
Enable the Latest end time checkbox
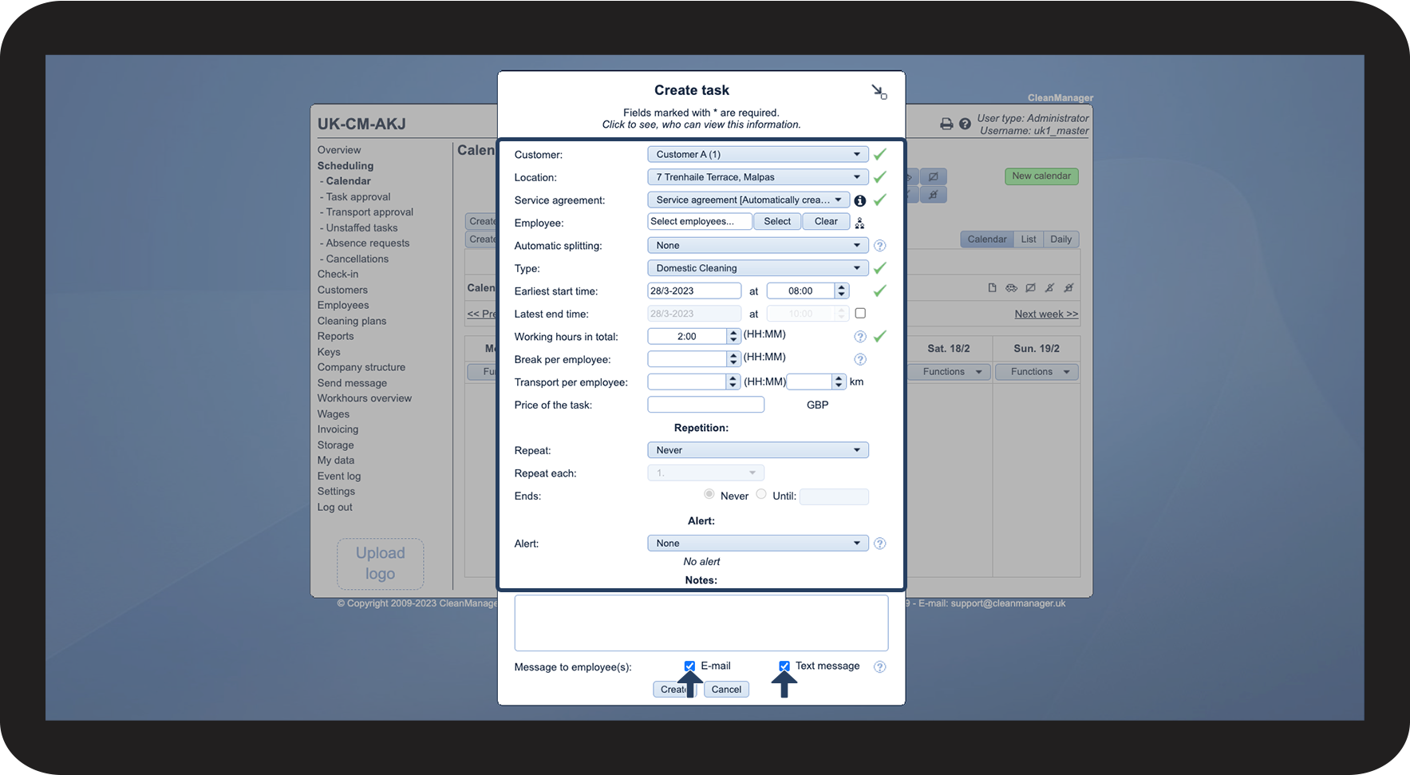tap(860, 314)
